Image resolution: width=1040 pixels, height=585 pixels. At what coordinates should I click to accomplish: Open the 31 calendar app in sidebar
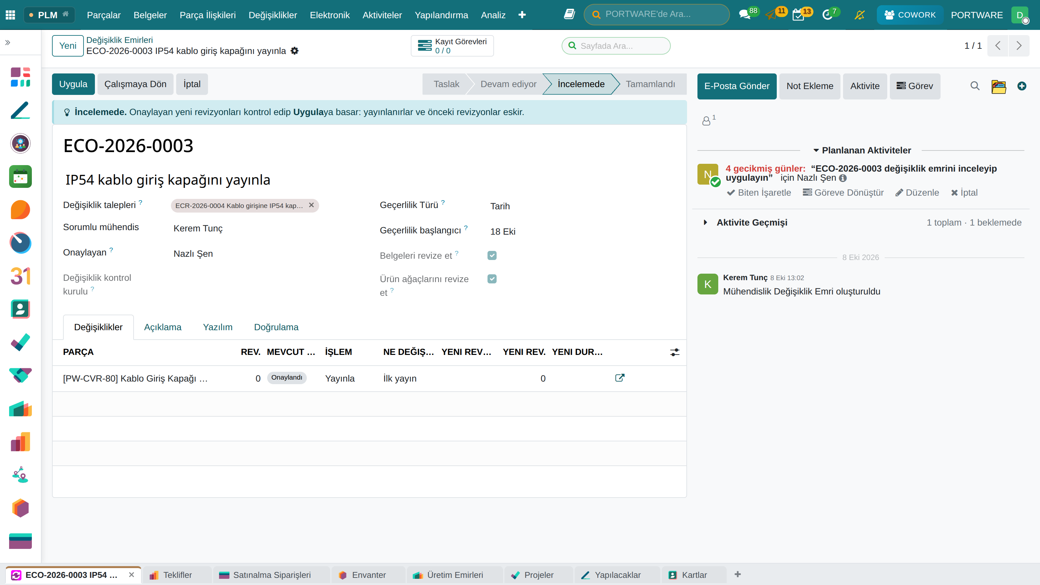(20, 276)
